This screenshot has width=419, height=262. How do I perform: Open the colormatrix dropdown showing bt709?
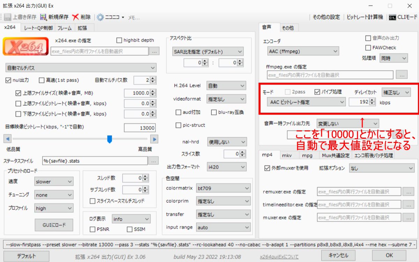click(x=223, y=188)
